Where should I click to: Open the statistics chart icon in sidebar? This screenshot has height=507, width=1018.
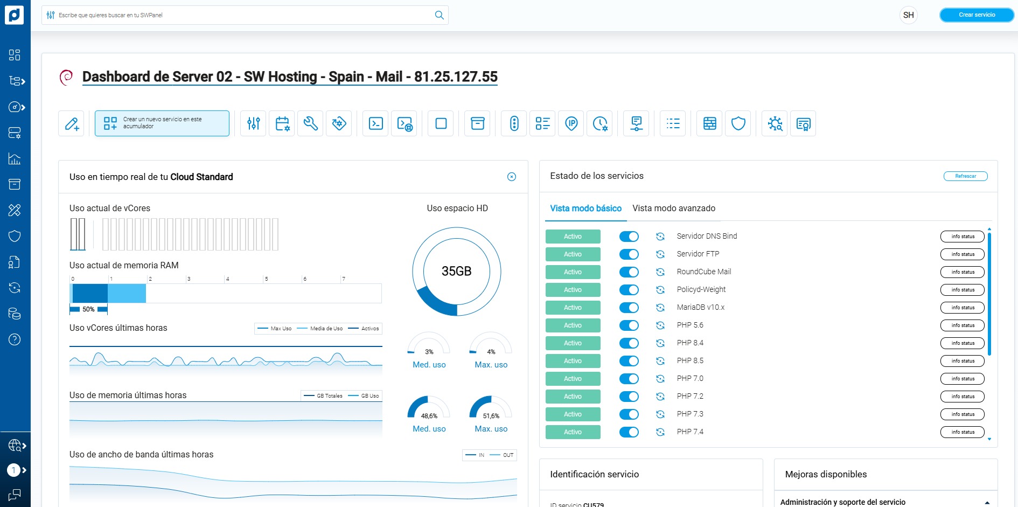(x=15, y=158)
